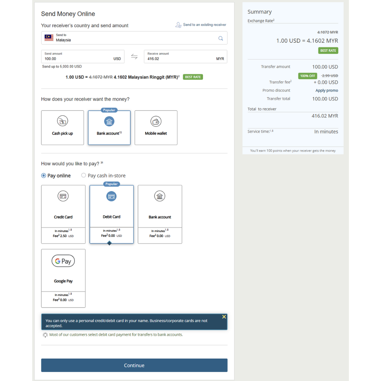This screenshot has height=381, width=381.
Task: Click the currency swap arrows icon
Action: tap(134, 56)
